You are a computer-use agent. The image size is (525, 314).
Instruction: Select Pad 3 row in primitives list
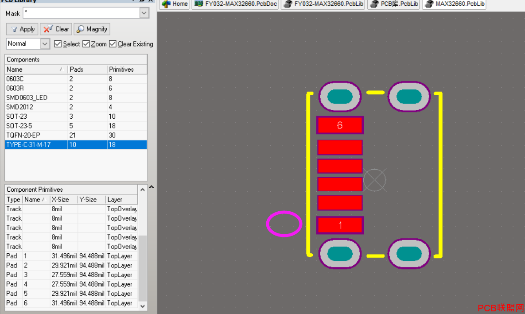click(x=71, y=275)
